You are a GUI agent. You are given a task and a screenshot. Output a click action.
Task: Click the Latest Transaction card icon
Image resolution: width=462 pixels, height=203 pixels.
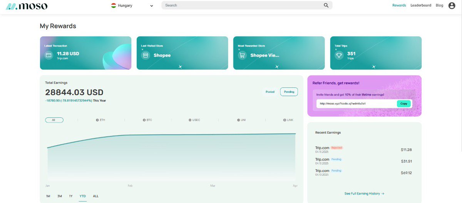click(x=49, y=55)
